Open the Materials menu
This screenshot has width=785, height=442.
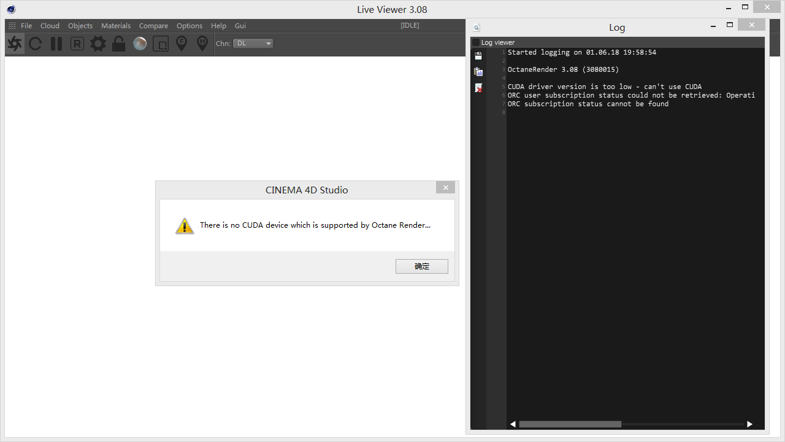click(x=116, y=26)
